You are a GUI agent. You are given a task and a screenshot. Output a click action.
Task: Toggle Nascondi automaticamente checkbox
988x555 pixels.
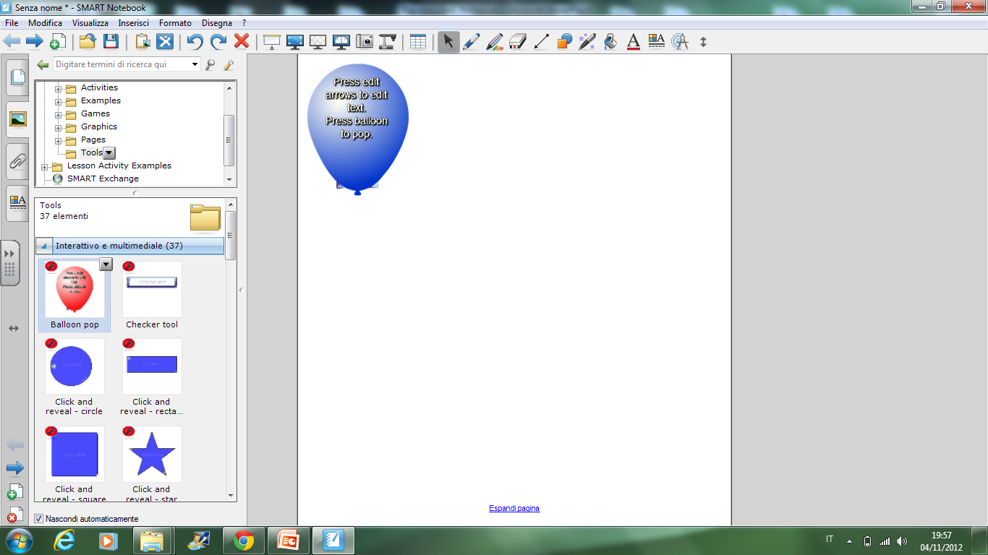coord(39,519)
